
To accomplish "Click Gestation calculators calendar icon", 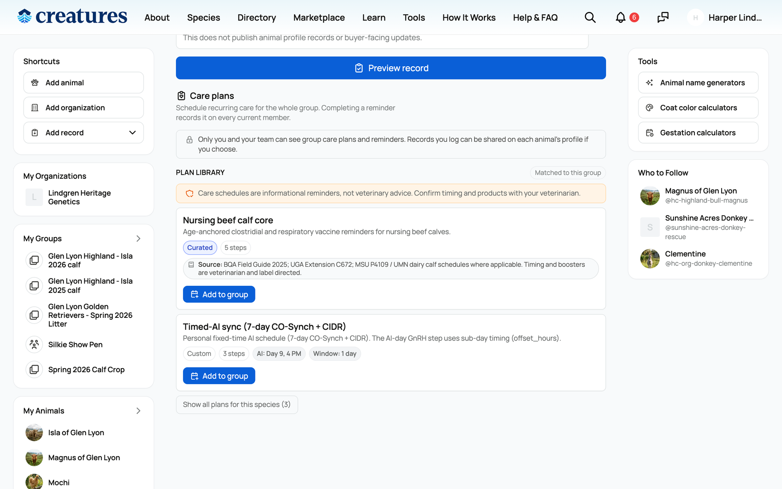I will pos(650,132).
